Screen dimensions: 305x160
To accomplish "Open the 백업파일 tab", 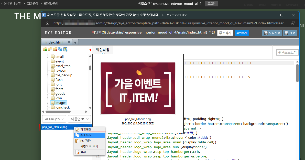I will [x=103, y=50].
